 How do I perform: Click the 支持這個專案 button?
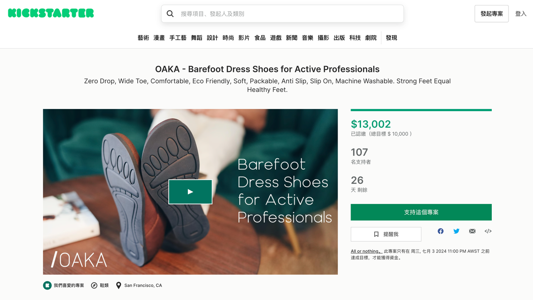click(421, 212)
